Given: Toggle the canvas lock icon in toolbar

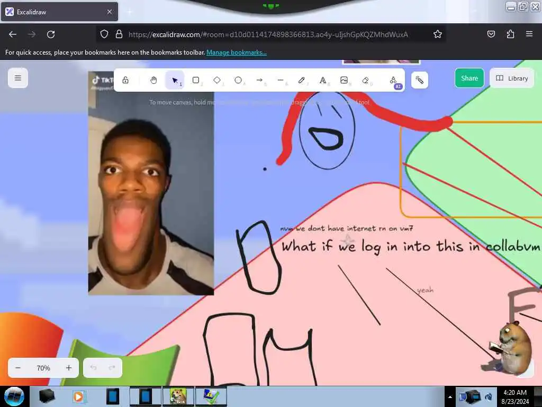Looking at the screenshot, I should (x=125, y=81).
